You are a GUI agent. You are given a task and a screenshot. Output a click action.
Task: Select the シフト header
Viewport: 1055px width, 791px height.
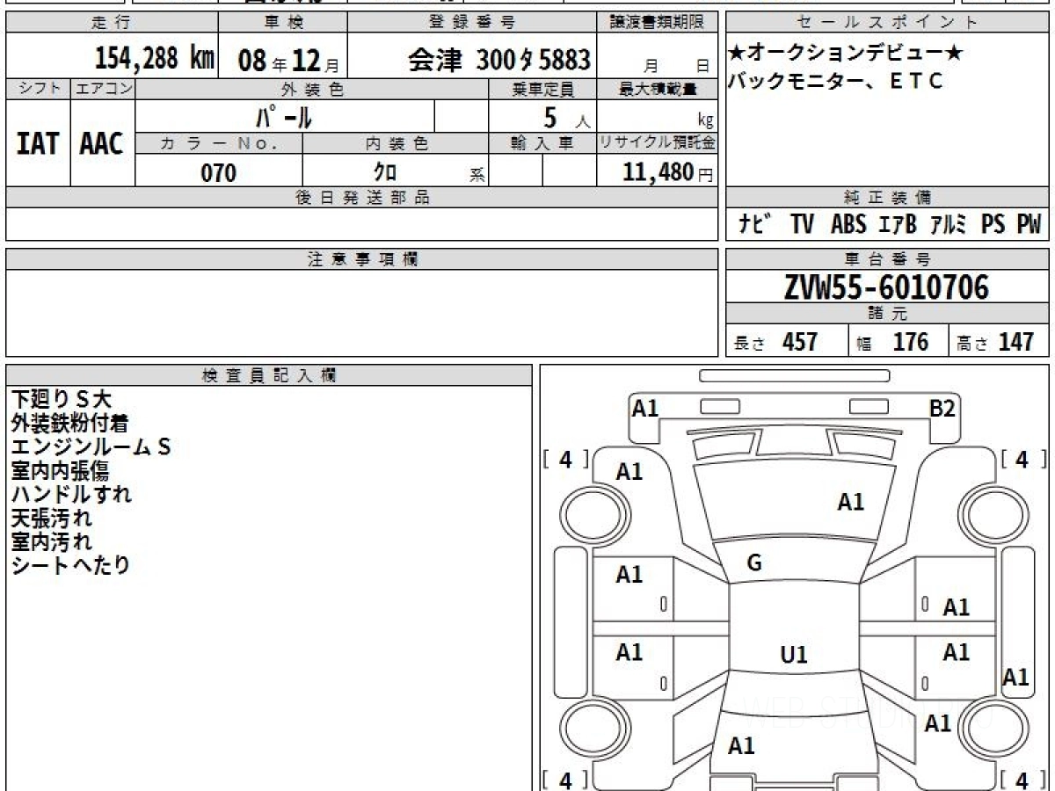[38, 88]
